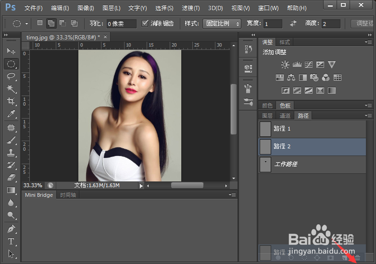Screen dimensions: 376x264
Task: Add a Photo Filter adjustment
Action: [x=314, y=77]
